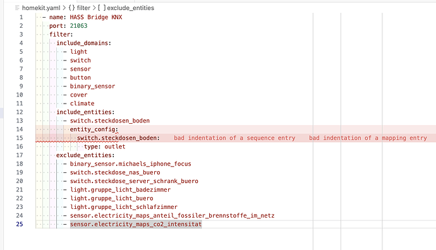Click the exclude_entities key on line 17
The height and width of the screenshot is (250, 436).
(x=85, y=155)
